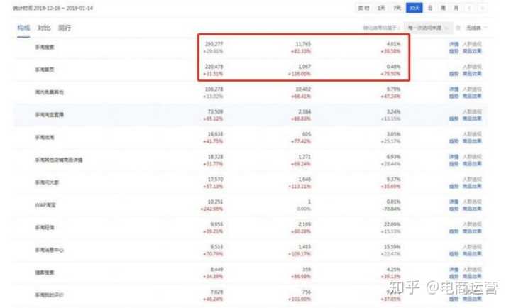
Task: Open 趋势 for the 9,955 visitors row
Action: pyautogui.click(x=454, y=231)
